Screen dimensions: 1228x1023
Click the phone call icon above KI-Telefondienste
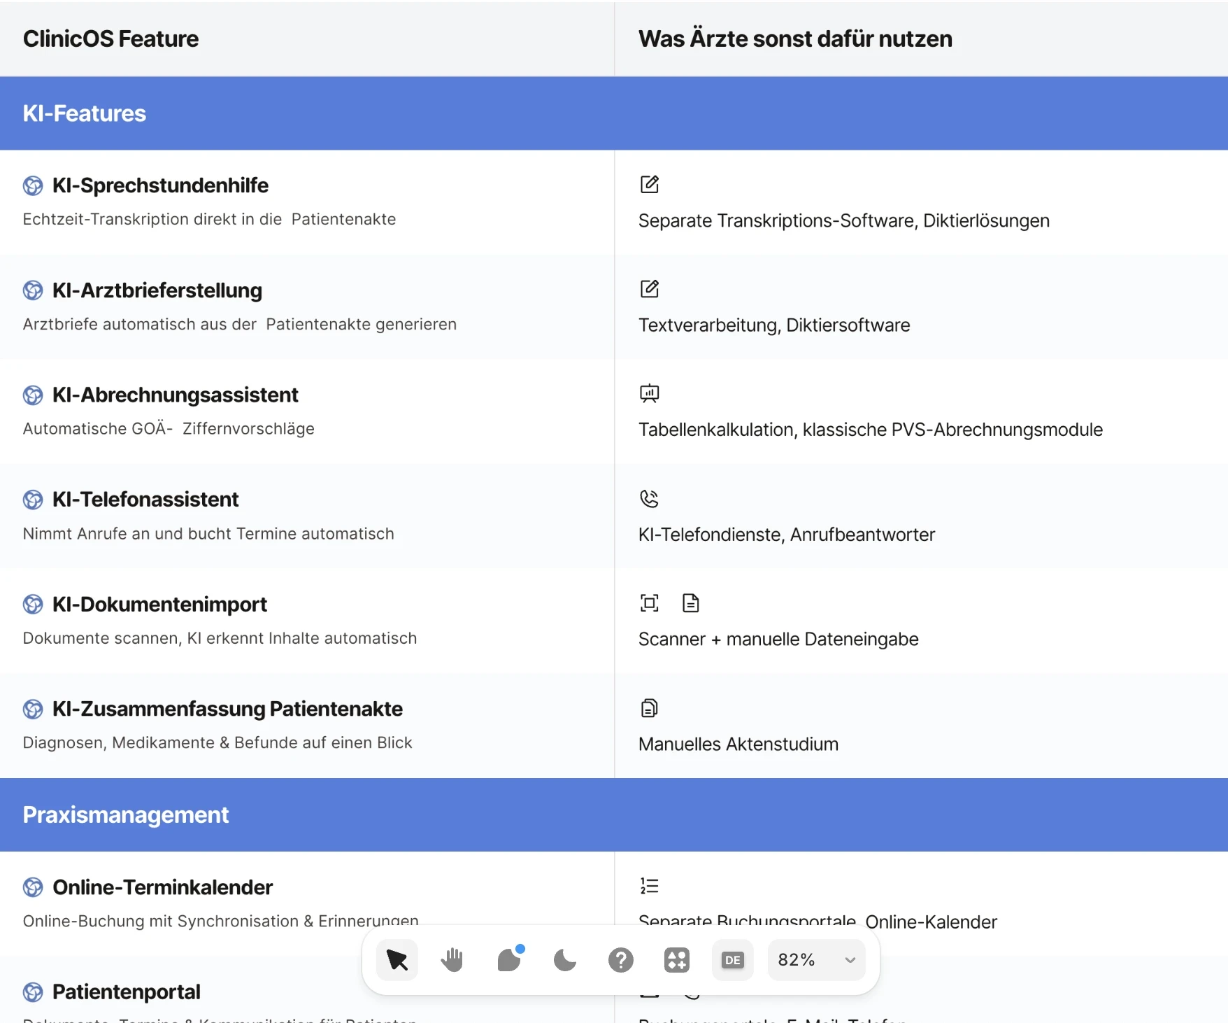coord(650,498)
